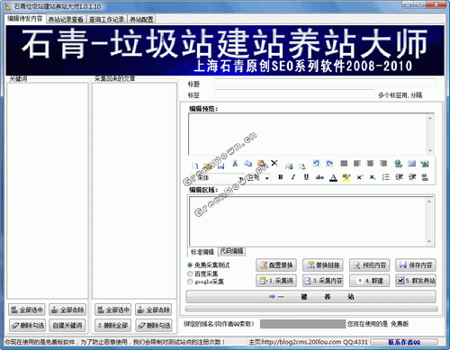Click the Undo arrow icon

pos(316,164)
